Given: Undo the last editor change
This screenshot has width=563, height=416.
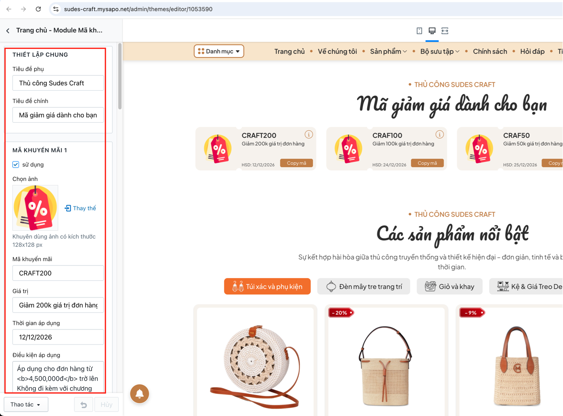Looking at the screenshot, I should click(x=84, y=405).
